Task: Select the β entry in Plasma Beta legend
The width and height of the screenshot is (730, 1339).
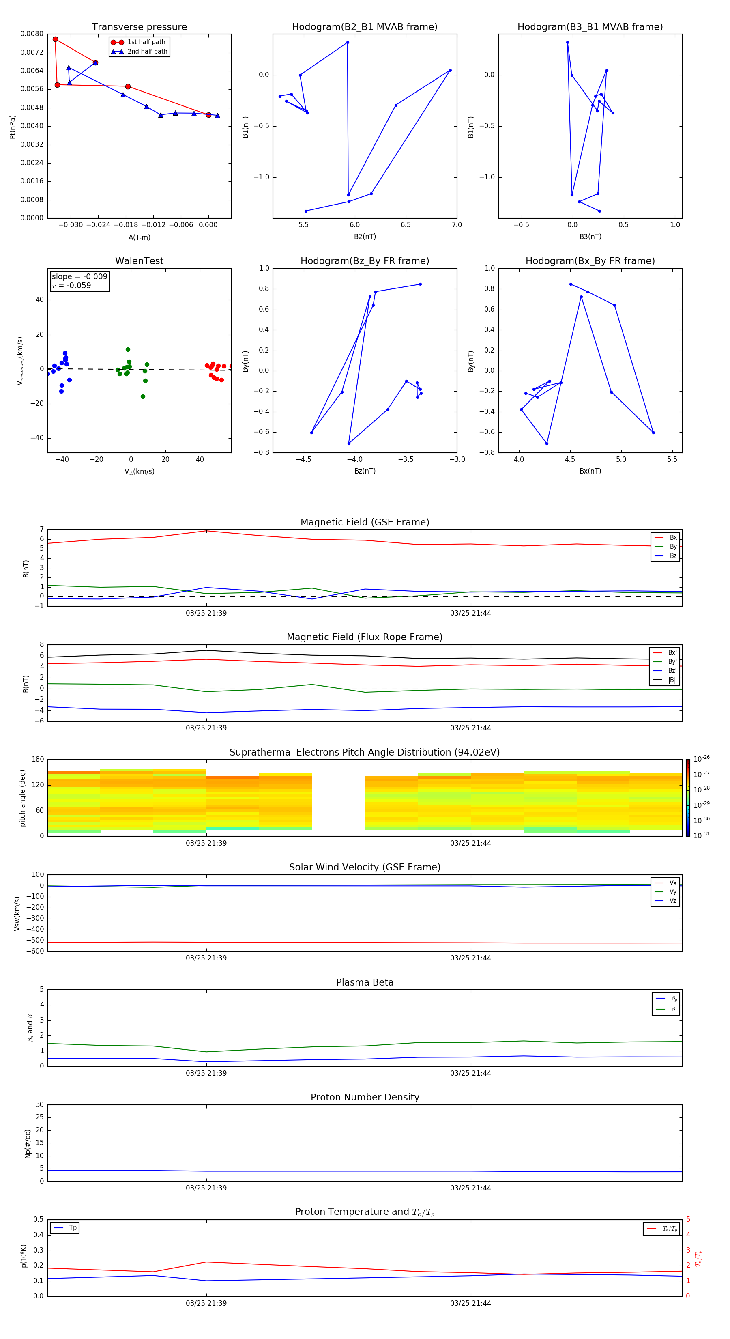Action: click(666, 1009)
